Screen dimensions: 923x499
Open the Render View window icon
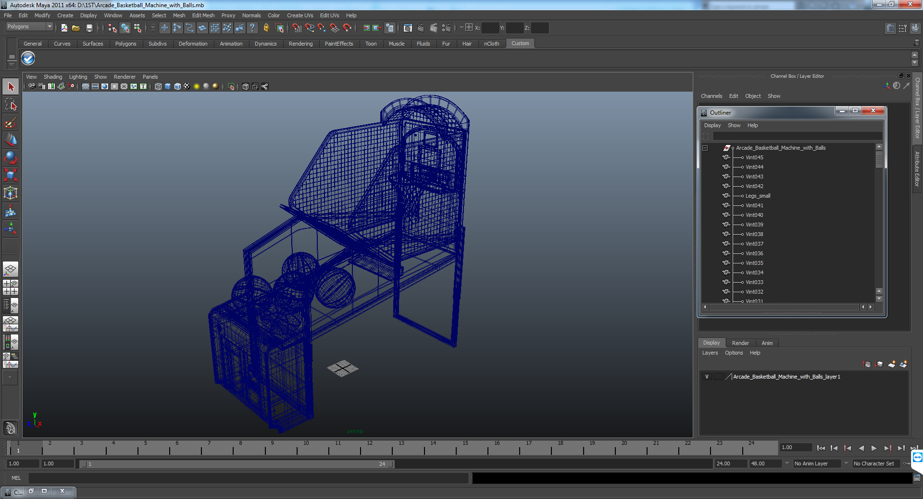pyautogui.click(x=408, y=28)
